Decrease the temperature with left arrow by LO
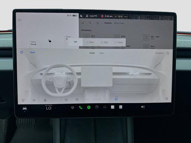 point(42,108)
